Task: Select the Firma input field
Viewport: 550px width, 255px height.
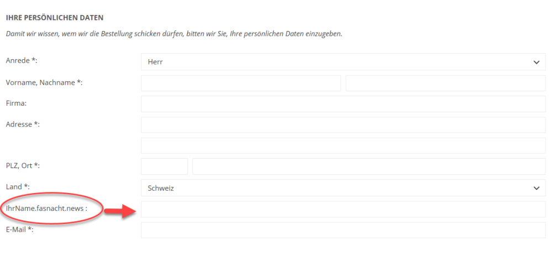Action: pyautogui.click(x=343, y=104)
